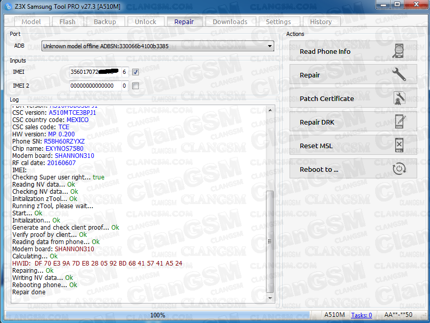This screenshot has height=323, width=430.
Task: Click 'Writing NV data... Ok' log line
Action: [43, 278]
